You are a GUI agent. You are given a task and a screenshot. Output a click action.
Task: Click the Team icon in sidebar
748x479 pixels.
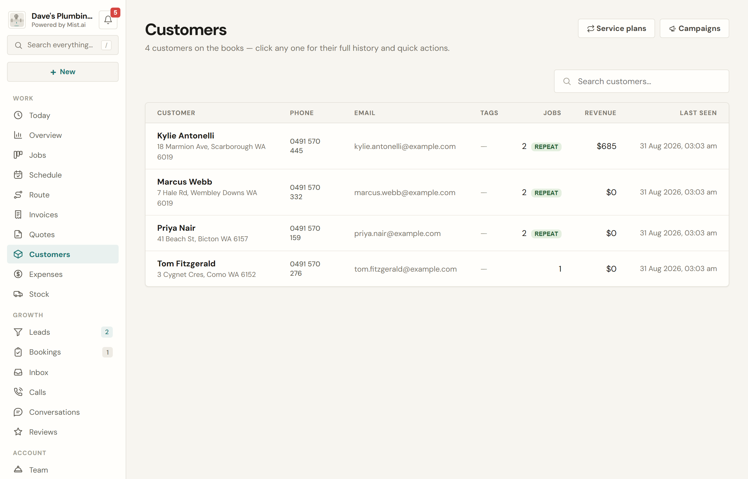18,469
